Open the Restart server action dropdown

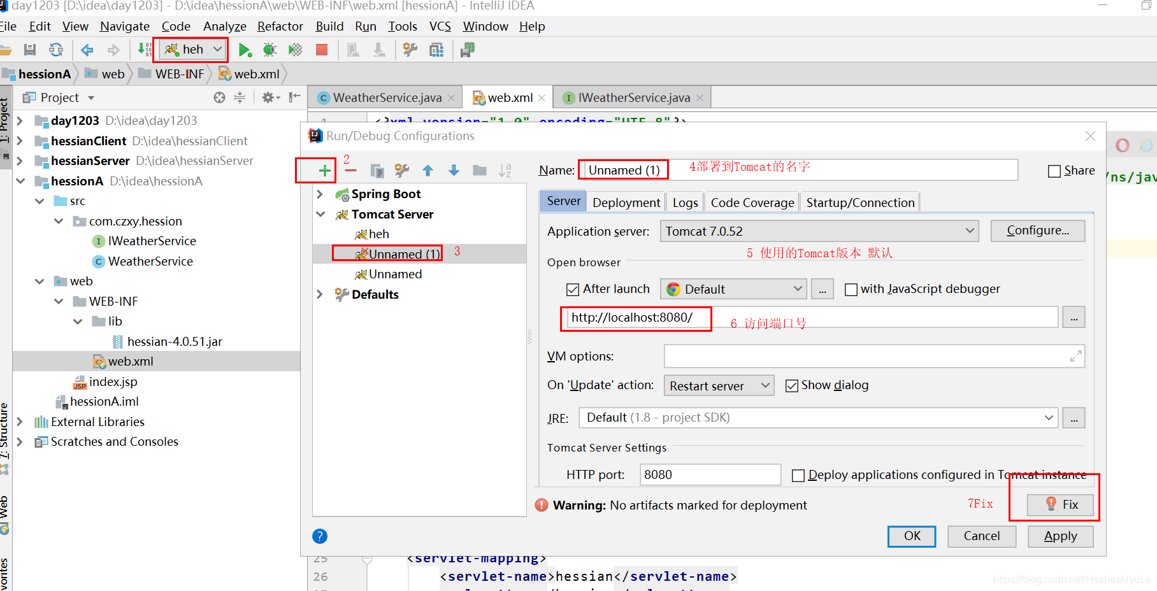point(719,386)
